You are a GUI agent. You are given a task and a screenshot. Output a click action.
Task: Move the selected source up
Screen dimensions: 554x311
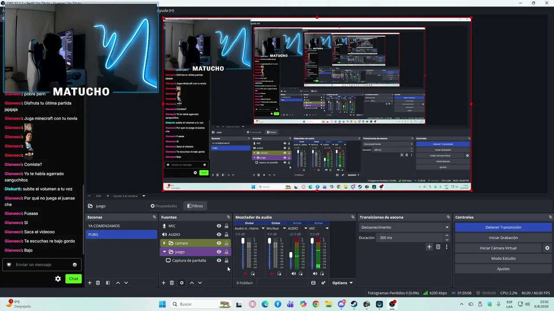pos(192,283)
